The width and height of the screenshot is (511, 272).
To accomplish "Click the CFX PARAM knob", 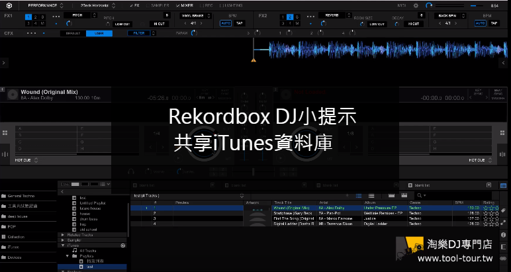I will click(194, 33).
